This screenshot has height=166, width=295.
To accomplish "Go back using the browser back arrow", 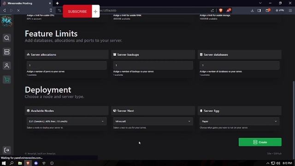I will (5, 11).
